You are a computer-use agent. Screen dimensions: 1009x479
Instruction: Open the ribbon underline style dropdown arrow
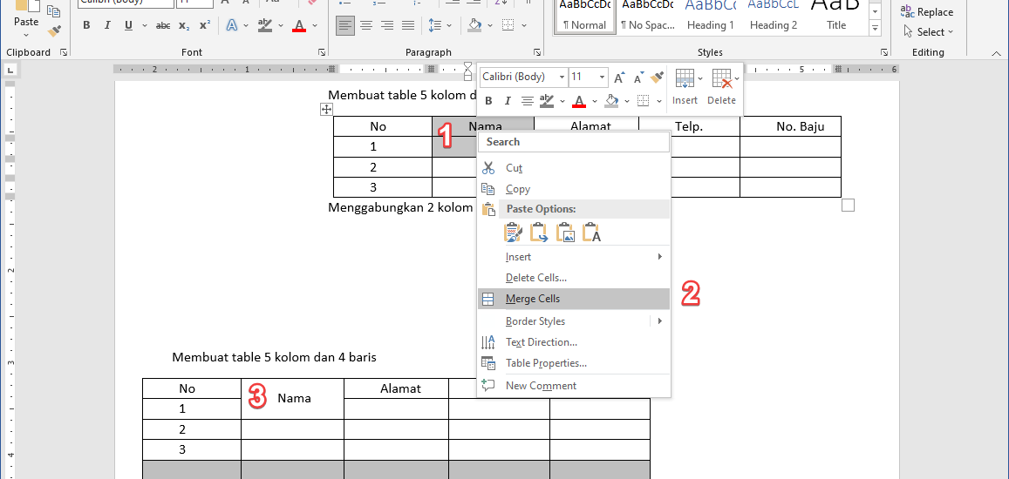tap(144, 26)
